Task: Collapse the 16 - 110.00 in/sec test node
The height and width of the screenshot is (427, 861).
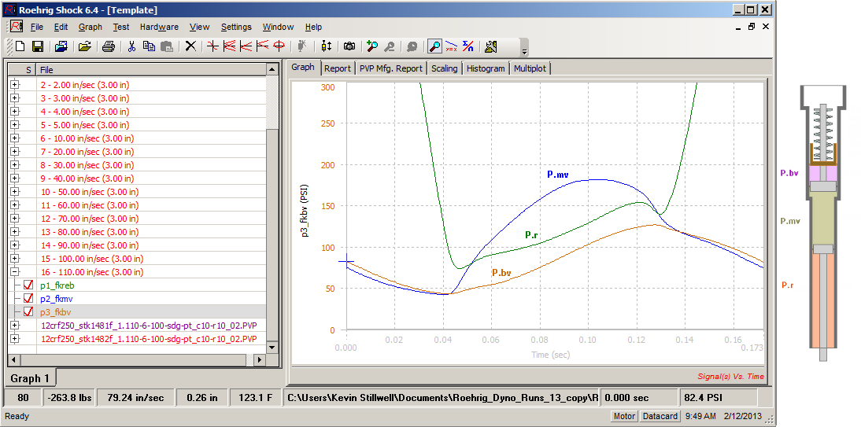Action: click(x=14, y=272)
